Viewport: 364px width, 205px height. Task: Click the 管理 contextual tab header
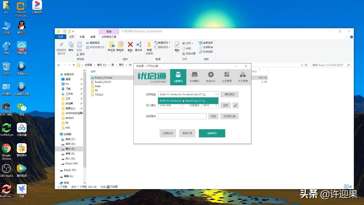coord(109,32)
